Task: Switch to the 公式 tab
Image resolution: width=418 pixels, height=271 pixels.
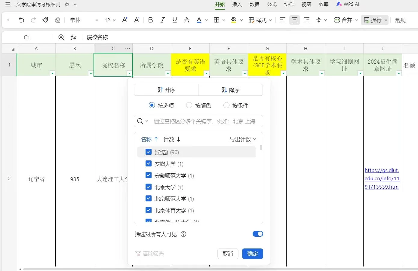Action: [x=272, y=4]
